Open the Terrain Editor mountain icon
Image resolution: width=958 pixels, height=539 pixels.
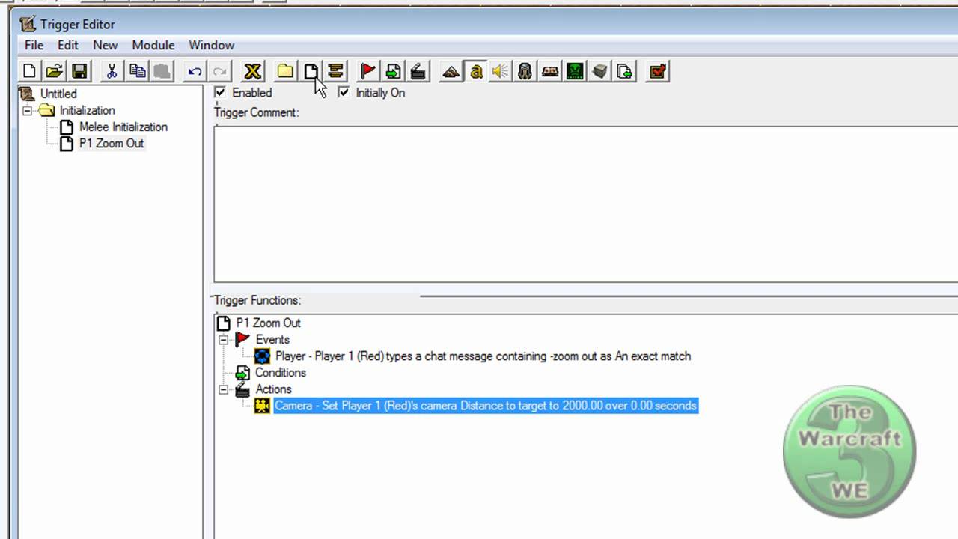tap(451, 71)
